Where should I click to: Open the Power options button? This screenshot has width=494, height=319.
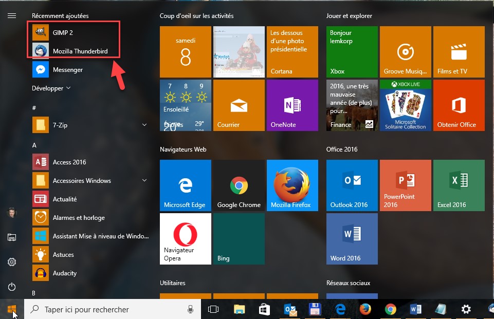pos(12,287)
